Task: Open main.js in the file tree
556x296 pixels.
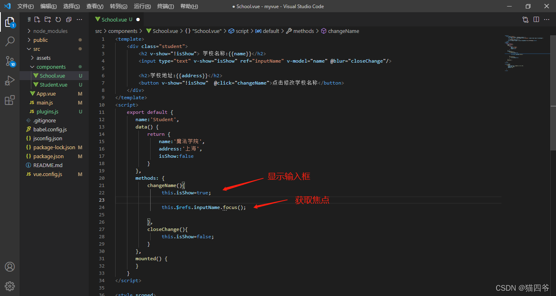Action: (x=54, y=102)
